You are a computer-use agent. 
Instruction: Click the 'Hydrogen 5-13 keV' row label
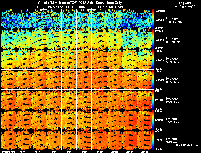point(173,141)
